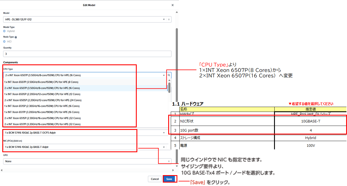Clear the selected HPE DL380 model
Viewport: 347px width, 186px height.
[x=164, y=19]
